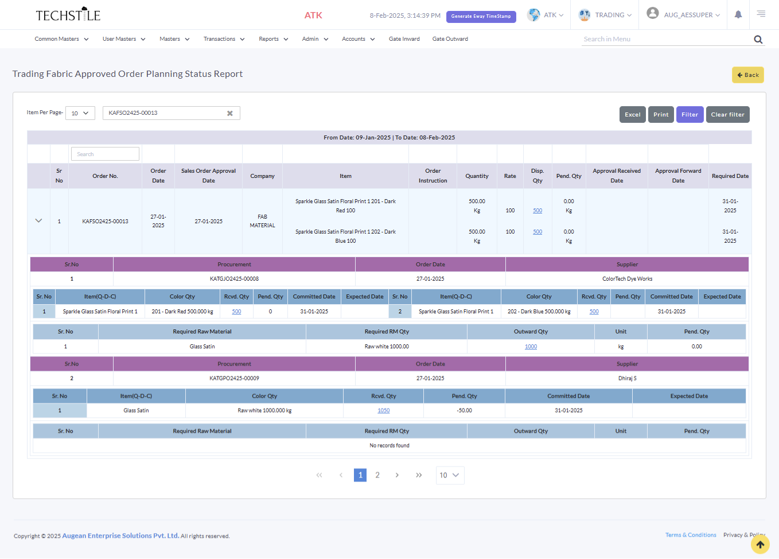Click the Search in Menu input field
Image resolution: width=779 pixels, height=559 pixels.
tap(665, 39)
